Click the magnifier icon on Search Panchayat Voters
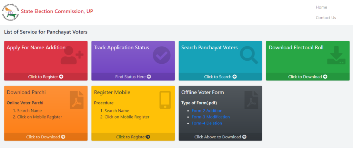This screenshot has height=148, width=353. 249,55
